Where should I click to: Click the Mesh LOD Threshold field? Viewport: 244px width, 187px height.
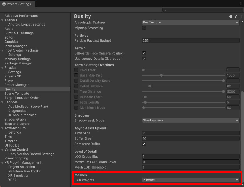click(191, 167)
